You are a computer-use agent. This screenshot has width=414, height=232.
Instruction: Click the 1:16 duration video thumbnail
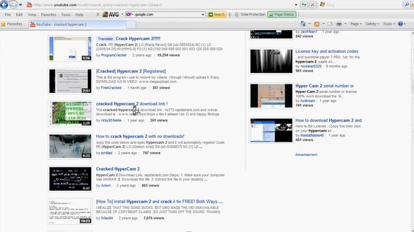[x=71, y=49]
